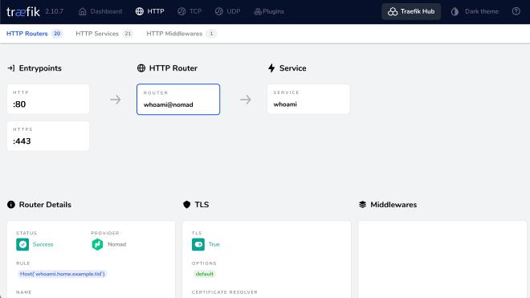
Task: Open the whoami@nomad router card
Action: tap(178, 99)
